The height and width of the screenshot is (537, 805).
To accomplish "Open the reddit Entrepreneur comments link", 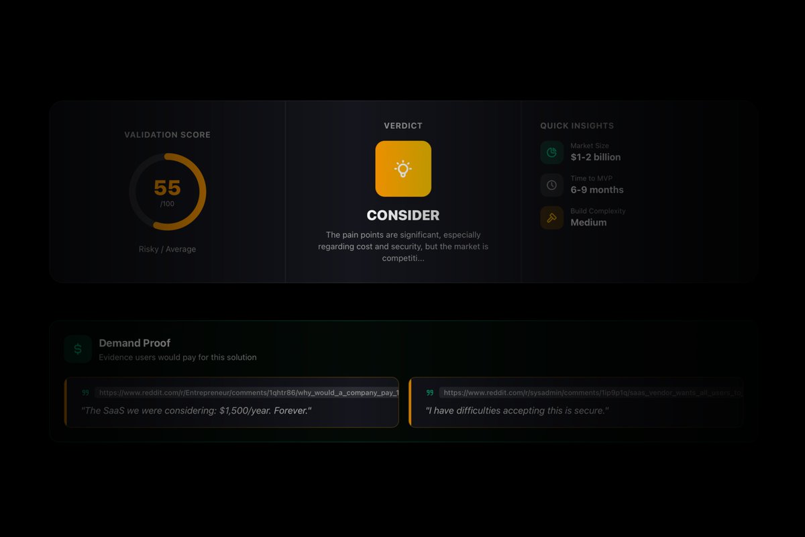I will [x=246, y=393].
